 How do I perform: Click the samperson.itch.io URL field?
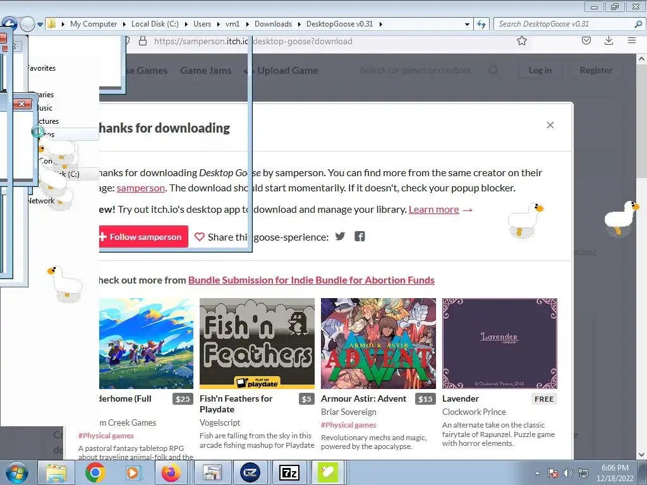click(253, 41)
